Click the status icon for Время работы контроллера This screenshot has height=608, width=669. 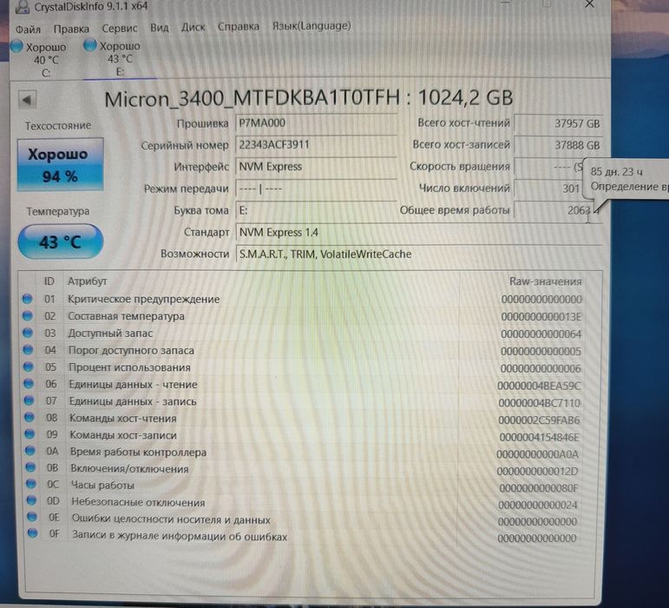(30, 451)
